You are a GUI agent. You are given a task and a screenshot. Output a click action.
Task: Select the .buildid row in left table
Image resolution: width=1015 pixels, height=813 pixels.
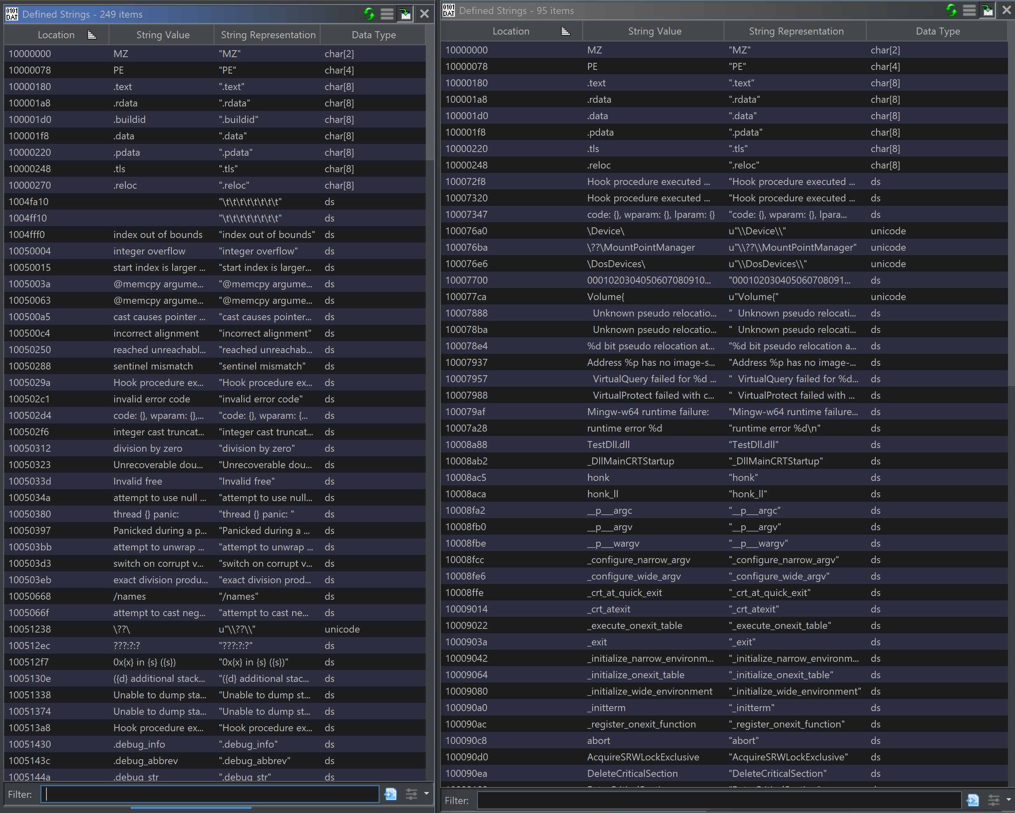pos(215,120)
